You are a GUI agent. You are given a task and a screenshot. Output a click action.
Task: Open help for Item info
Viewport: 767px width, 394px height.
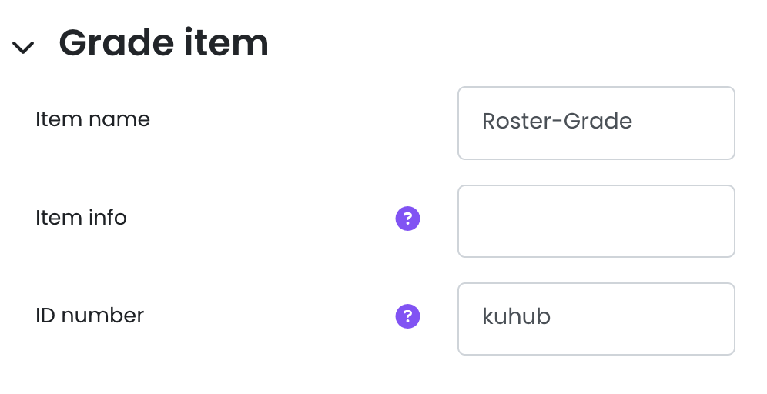(407, 219)
